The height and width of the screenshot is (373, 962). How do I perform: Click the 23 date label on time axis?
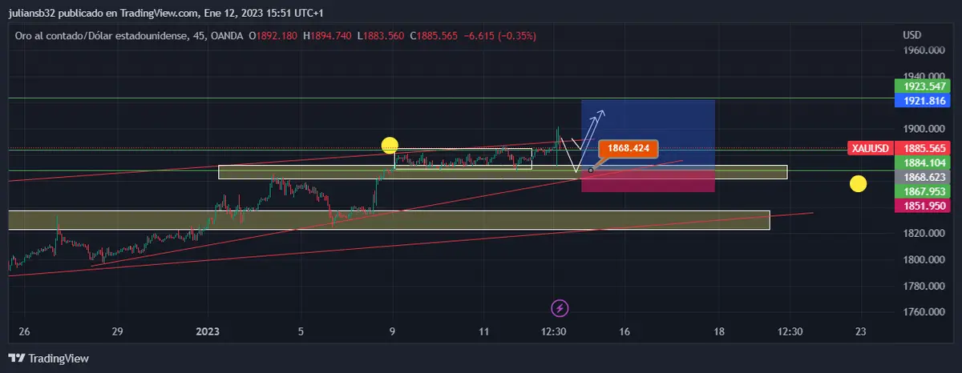pos(860,331)
